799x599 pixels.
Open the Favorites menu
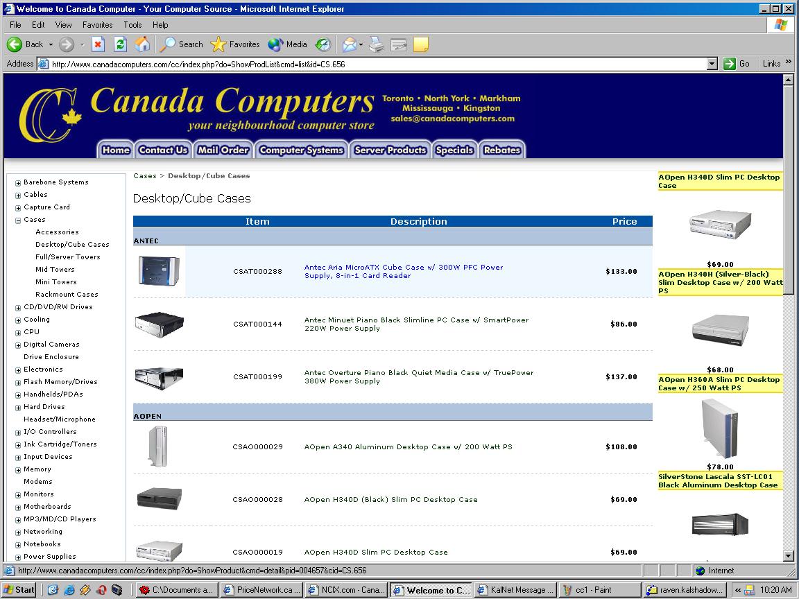point(97,24)
